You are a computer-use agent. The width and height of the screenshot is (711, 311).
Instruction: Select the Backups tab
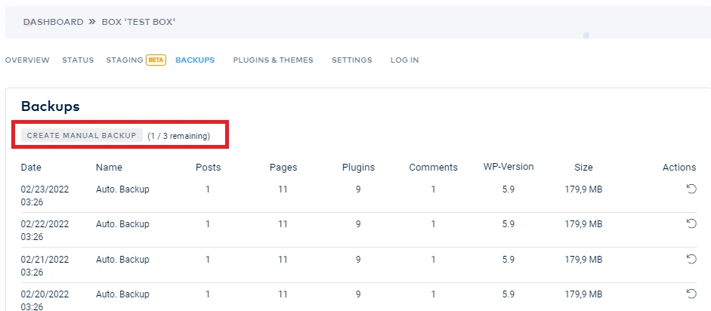[195, 60]
